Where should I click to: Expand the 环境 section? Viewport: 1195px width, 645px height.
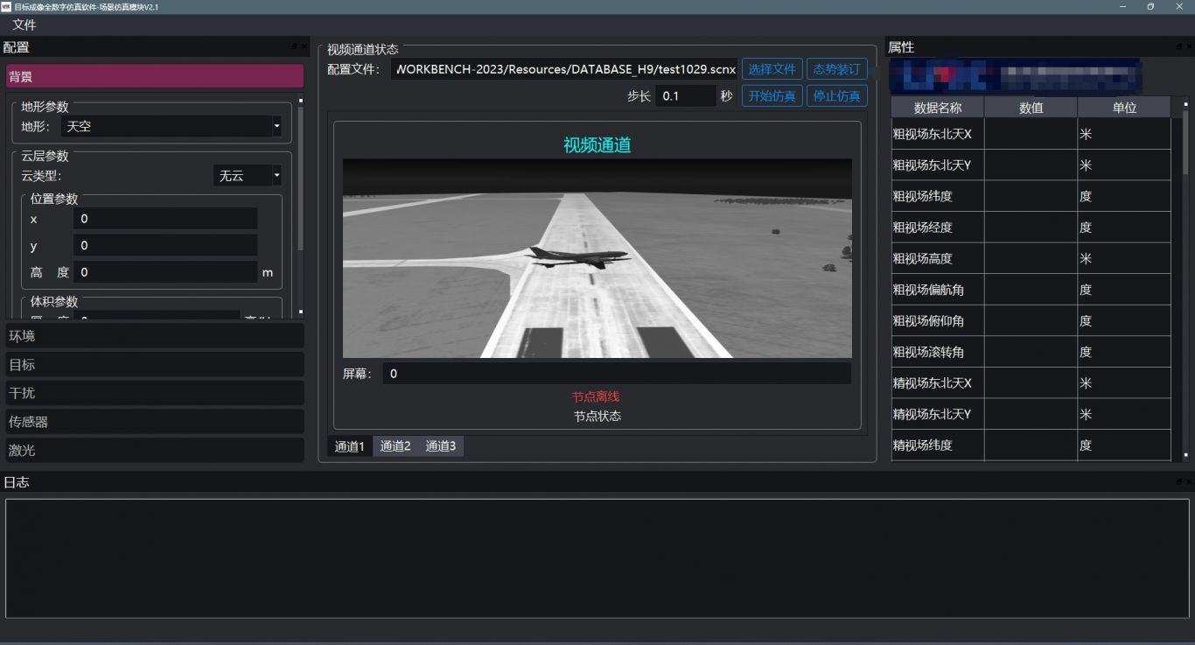[155, 335]
